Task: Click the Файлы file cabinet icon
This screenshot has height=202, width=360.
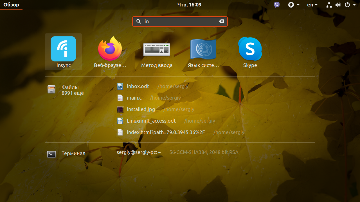Action: pos(51,89)
